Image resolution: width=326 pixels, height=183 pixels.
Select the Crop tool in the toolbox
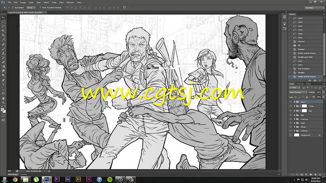click(3, 35)
